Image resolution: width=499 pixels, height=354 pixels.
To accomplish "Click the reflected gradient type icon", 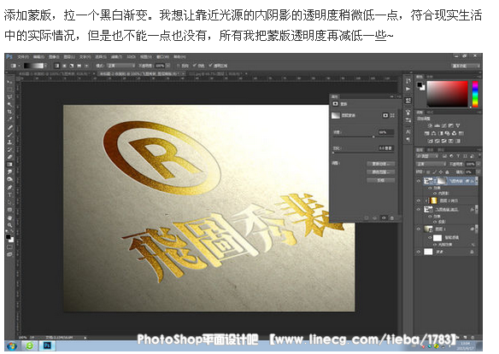I will 79,66.
